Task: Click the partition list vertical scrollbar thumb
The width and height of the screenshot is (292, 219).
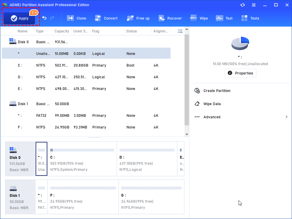Action: 187,80
